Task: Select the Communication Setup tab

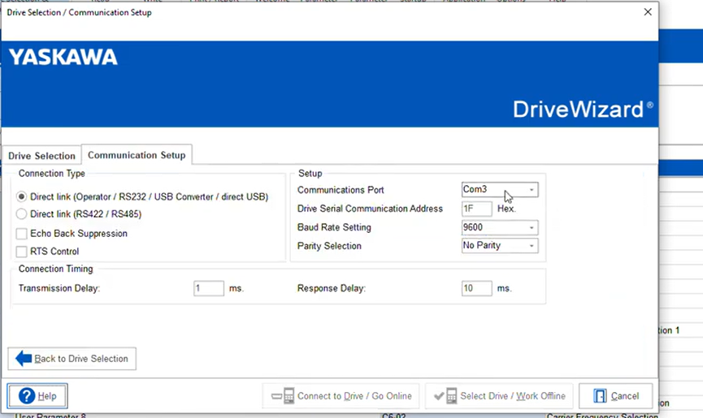Action: point(137,155)
